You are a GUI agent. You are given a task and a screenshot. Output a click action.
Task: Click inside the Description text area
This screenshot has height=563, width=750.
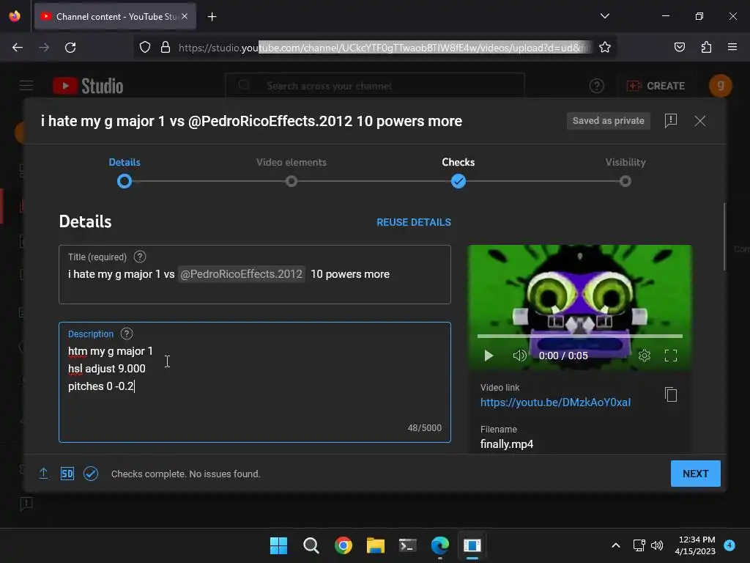click(x=254, y=382)
